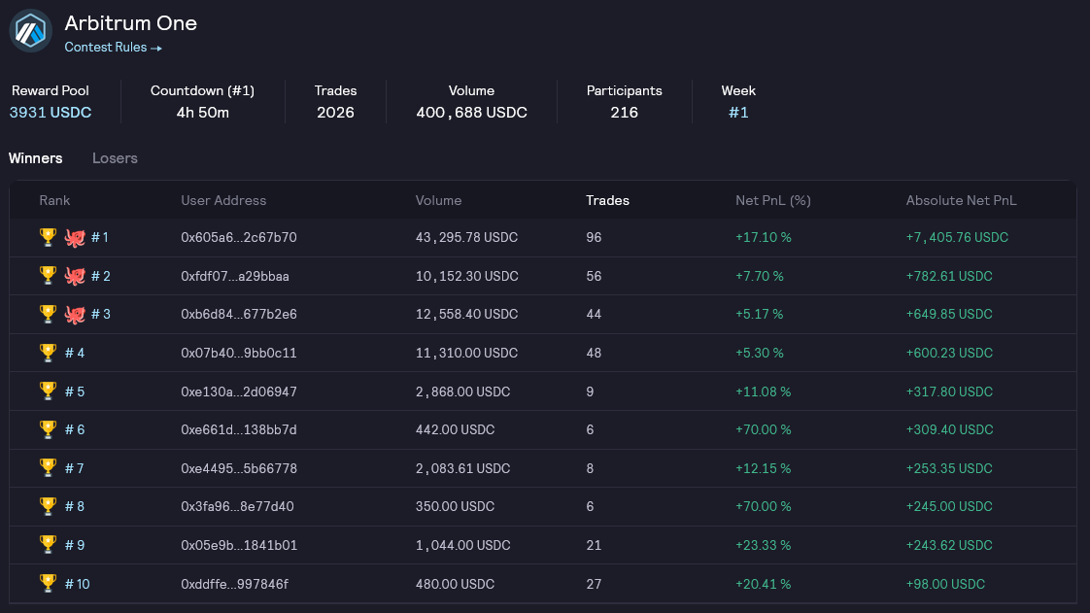Viewport: 1090px width, 613px height.
Task: Click the 2,868.00 USDC volume cell
Action: (463, 392)
